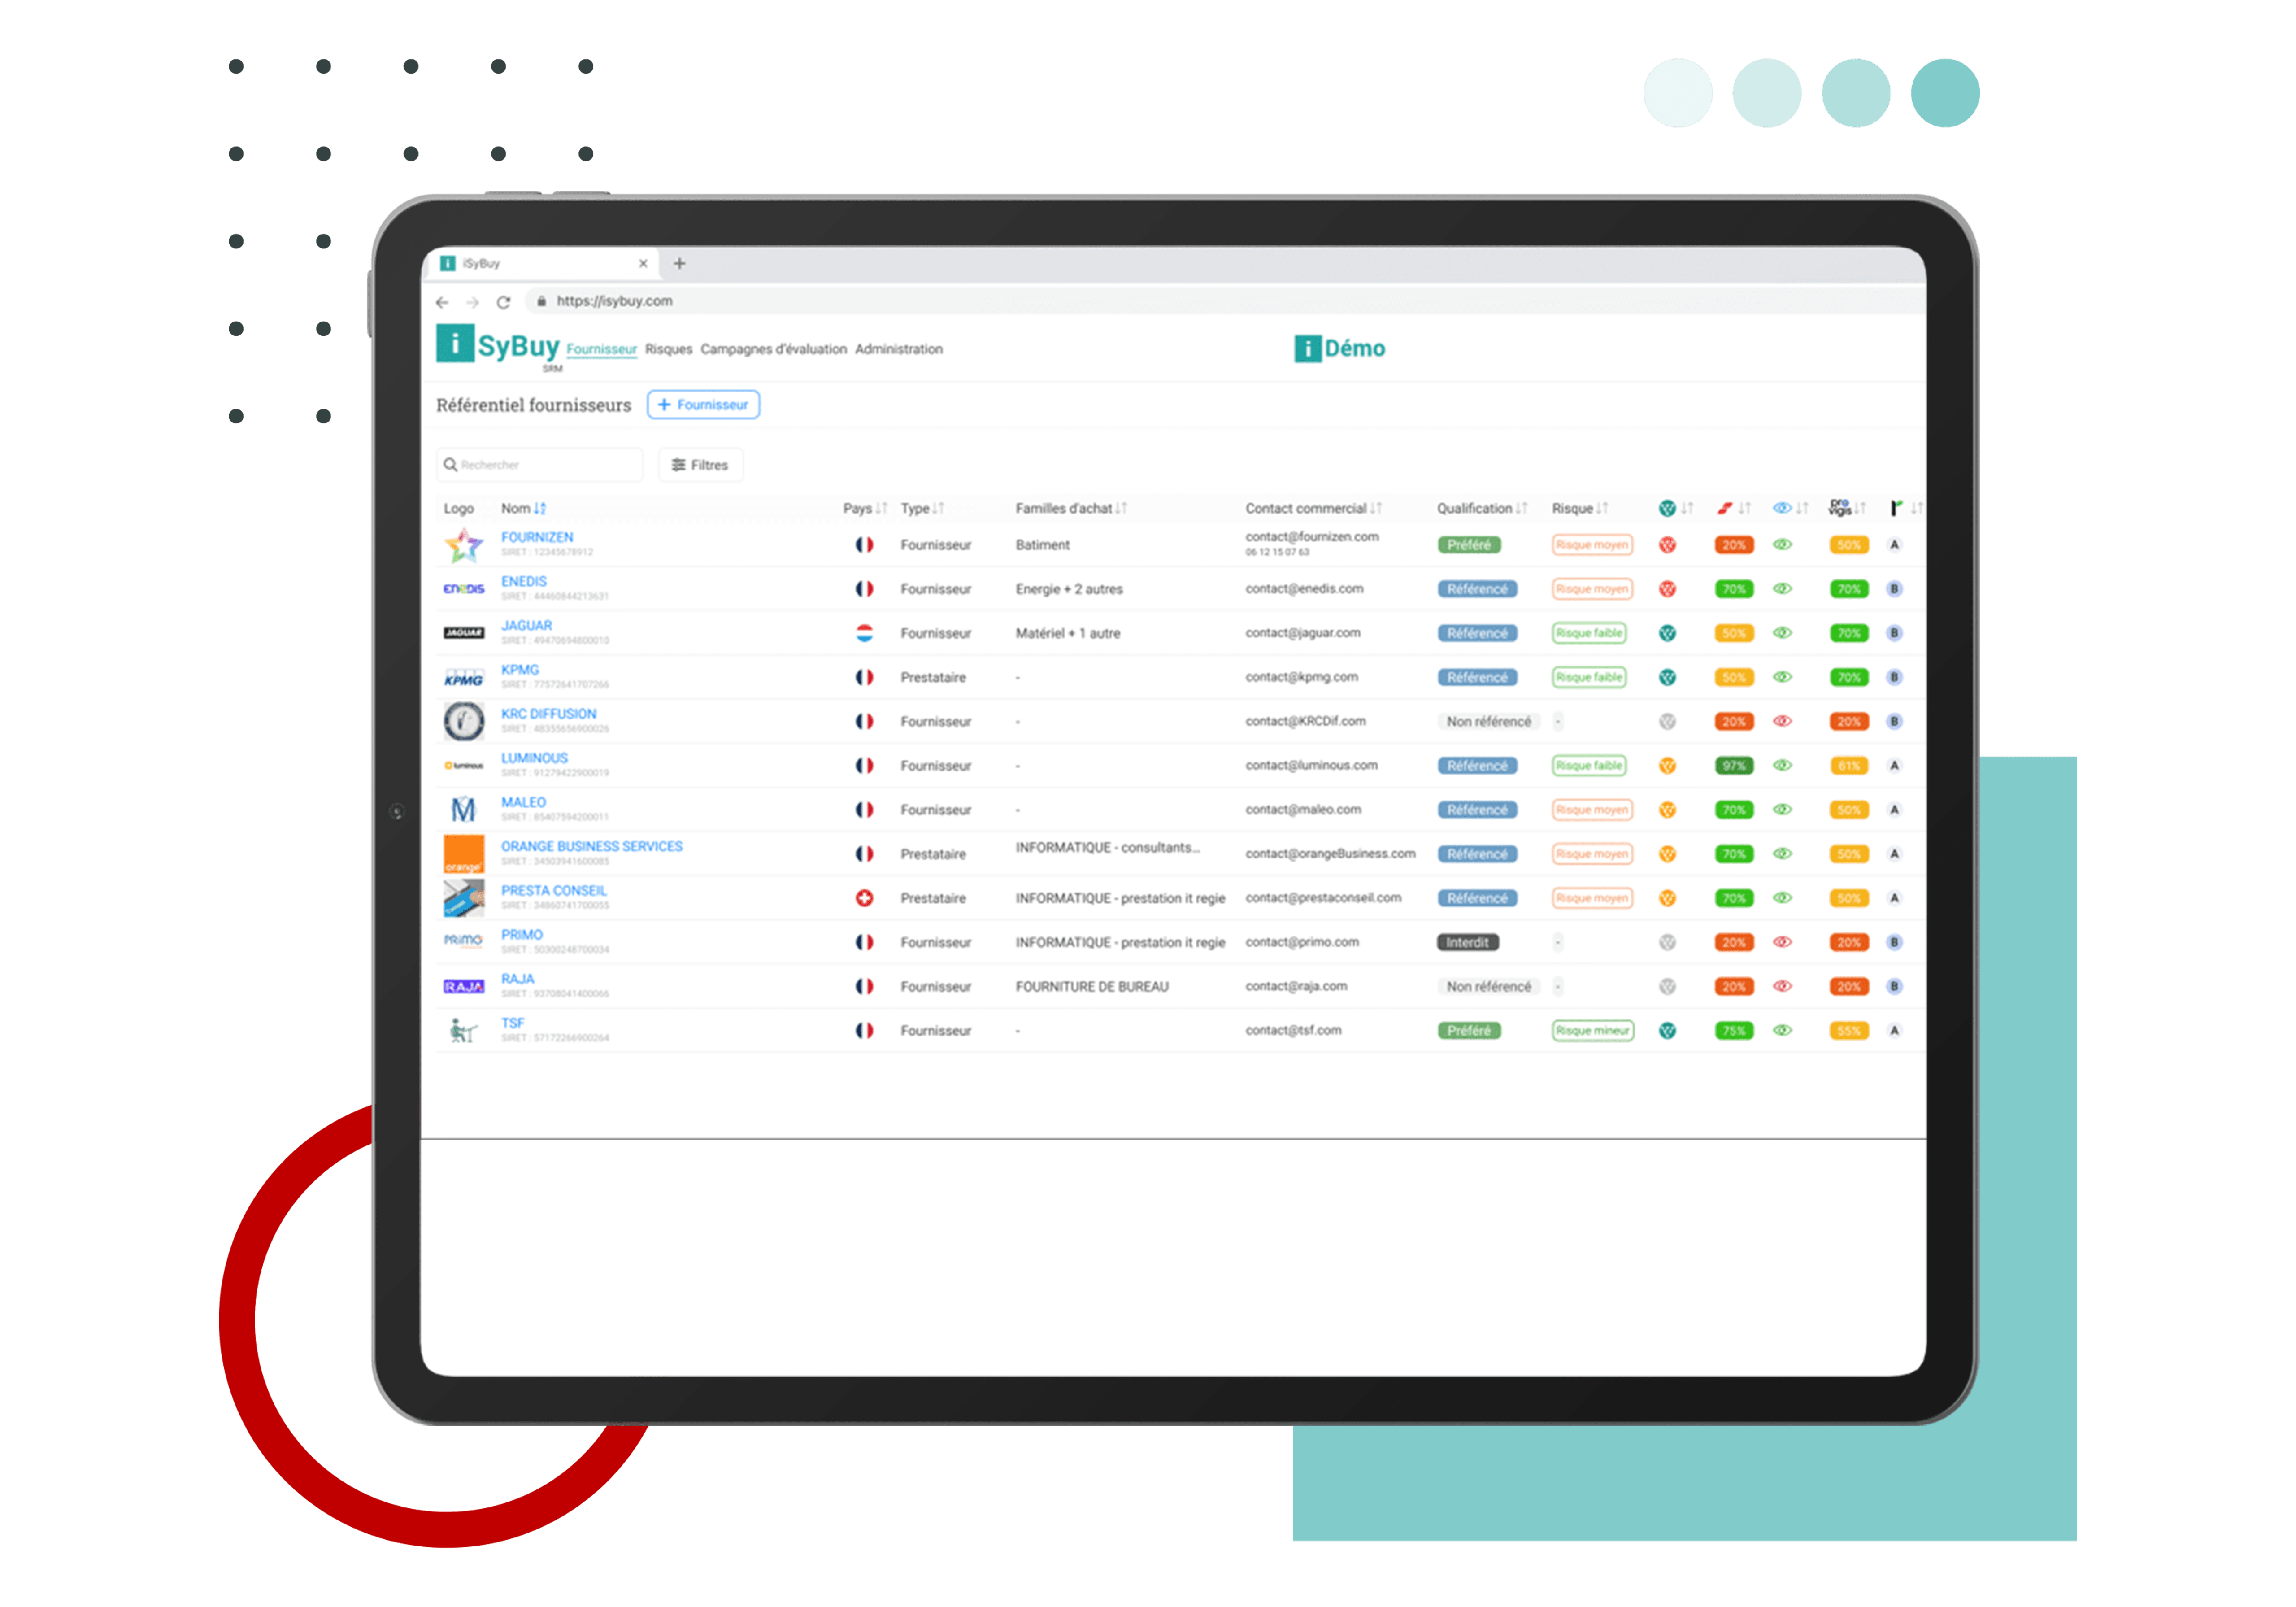
Task: Click teal rating circle in TSF row
Action: (x=1667, y=1030)
